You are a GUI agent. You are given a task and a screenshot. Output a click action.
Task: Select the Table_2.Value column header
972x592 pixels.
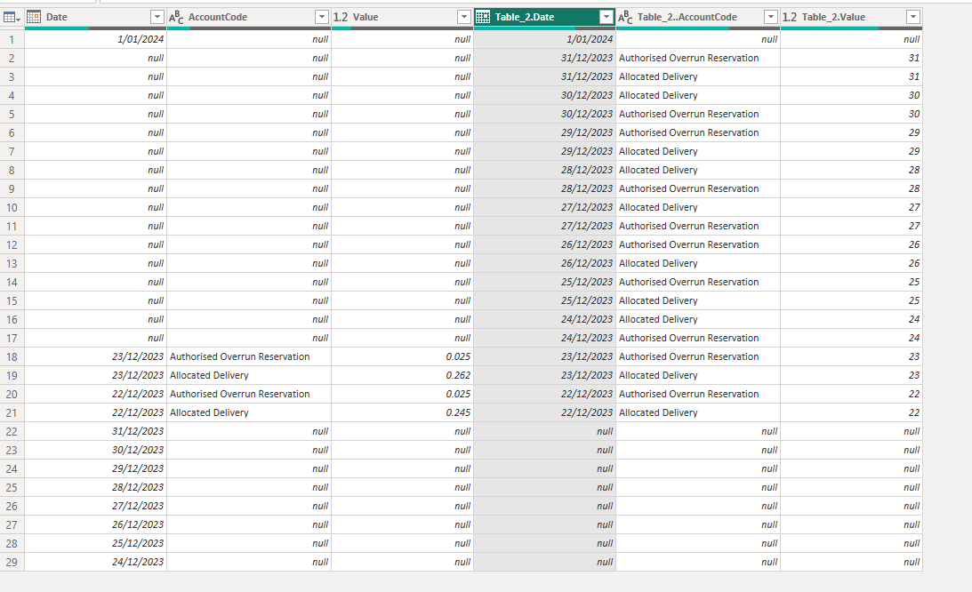point(851,18)
